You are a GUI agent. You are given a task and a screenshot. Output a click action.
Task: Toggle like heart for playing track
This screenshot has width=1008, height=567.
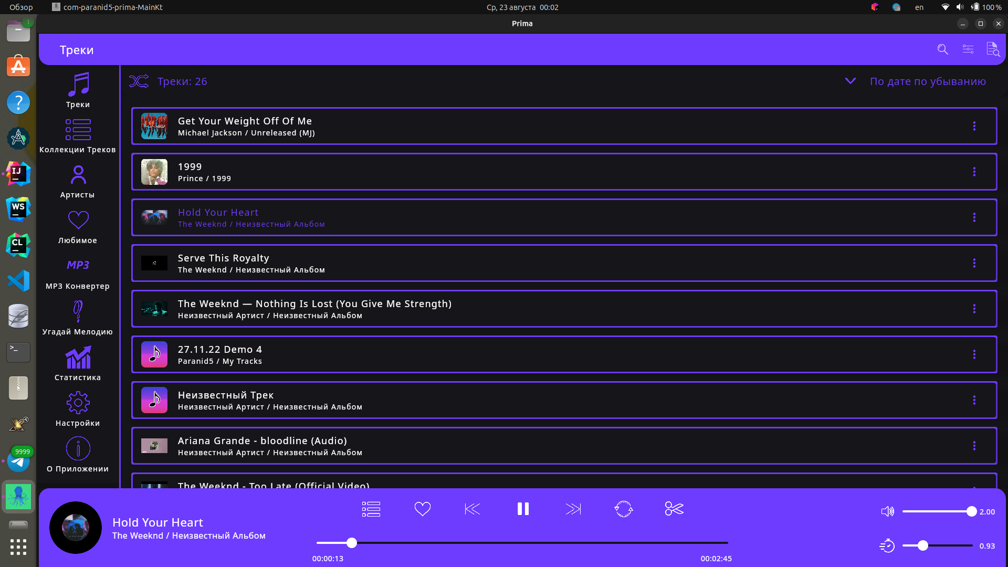click(422, 509)
